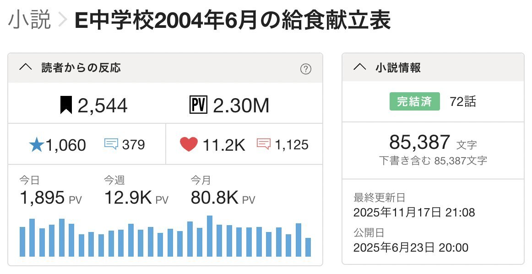Click the red comment bubble icon
Screen dimensions: 532x274
264,144
